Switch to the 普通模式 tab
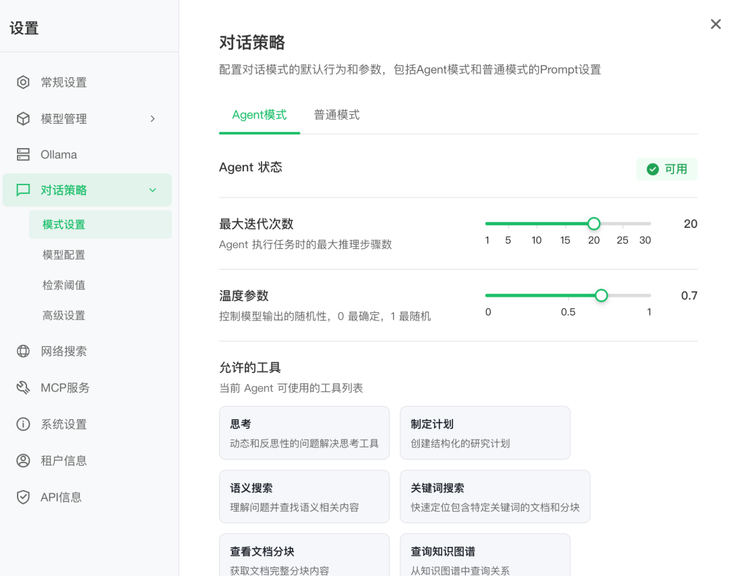The image size is (730, 576). pos(337,115)
